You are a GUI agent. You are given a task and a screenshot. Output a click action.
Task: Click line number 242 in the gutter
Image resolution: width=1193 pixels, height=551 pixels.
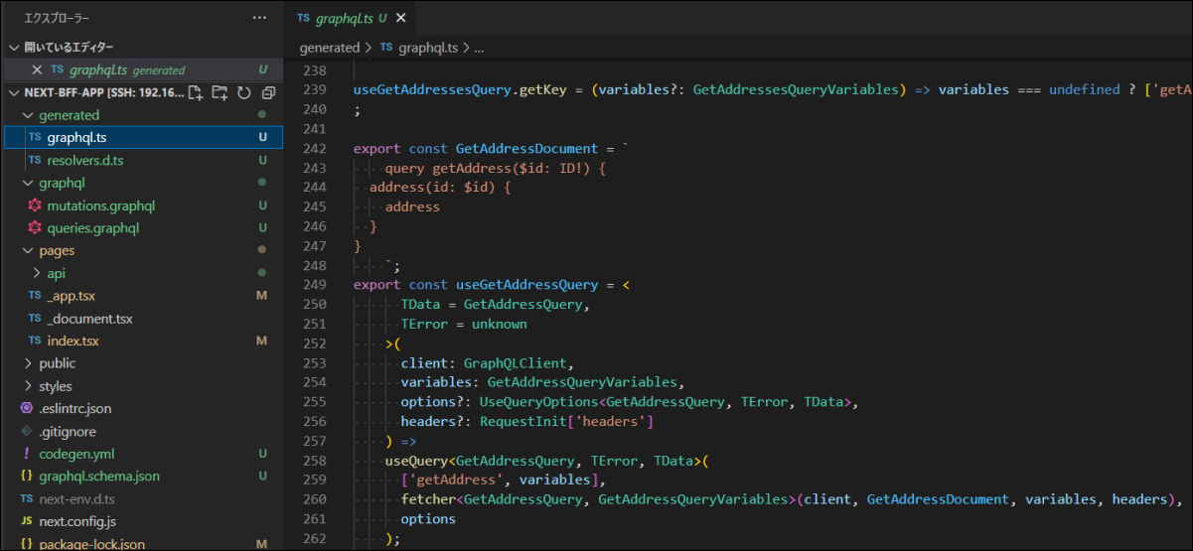click(314, 149)
